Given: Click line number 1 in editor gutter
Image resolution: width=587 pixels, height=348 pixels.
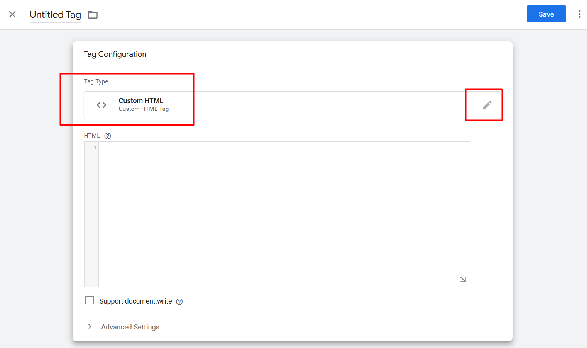Looking at the screenshot, I should (x=95, y=148).
